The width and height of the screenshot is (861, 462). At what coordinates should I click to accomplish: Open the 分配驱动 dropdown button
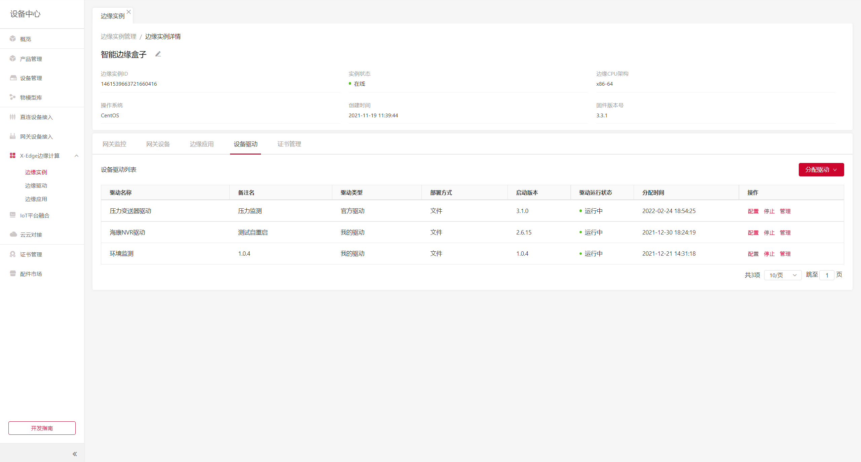point(821,170)
